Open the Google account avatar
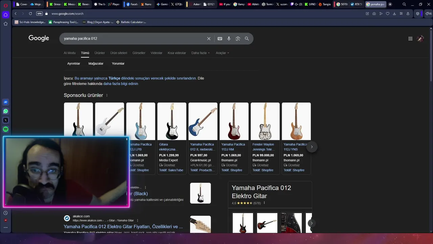The image size is (433, 244). coord(420,39)
